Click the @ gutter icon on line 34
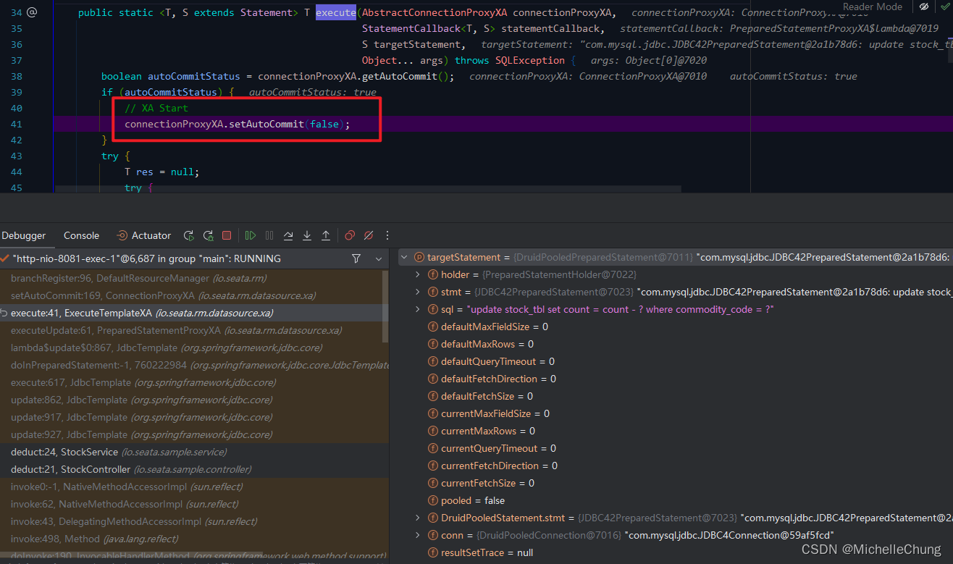The image size is (953, 564). tap(32, 12)
